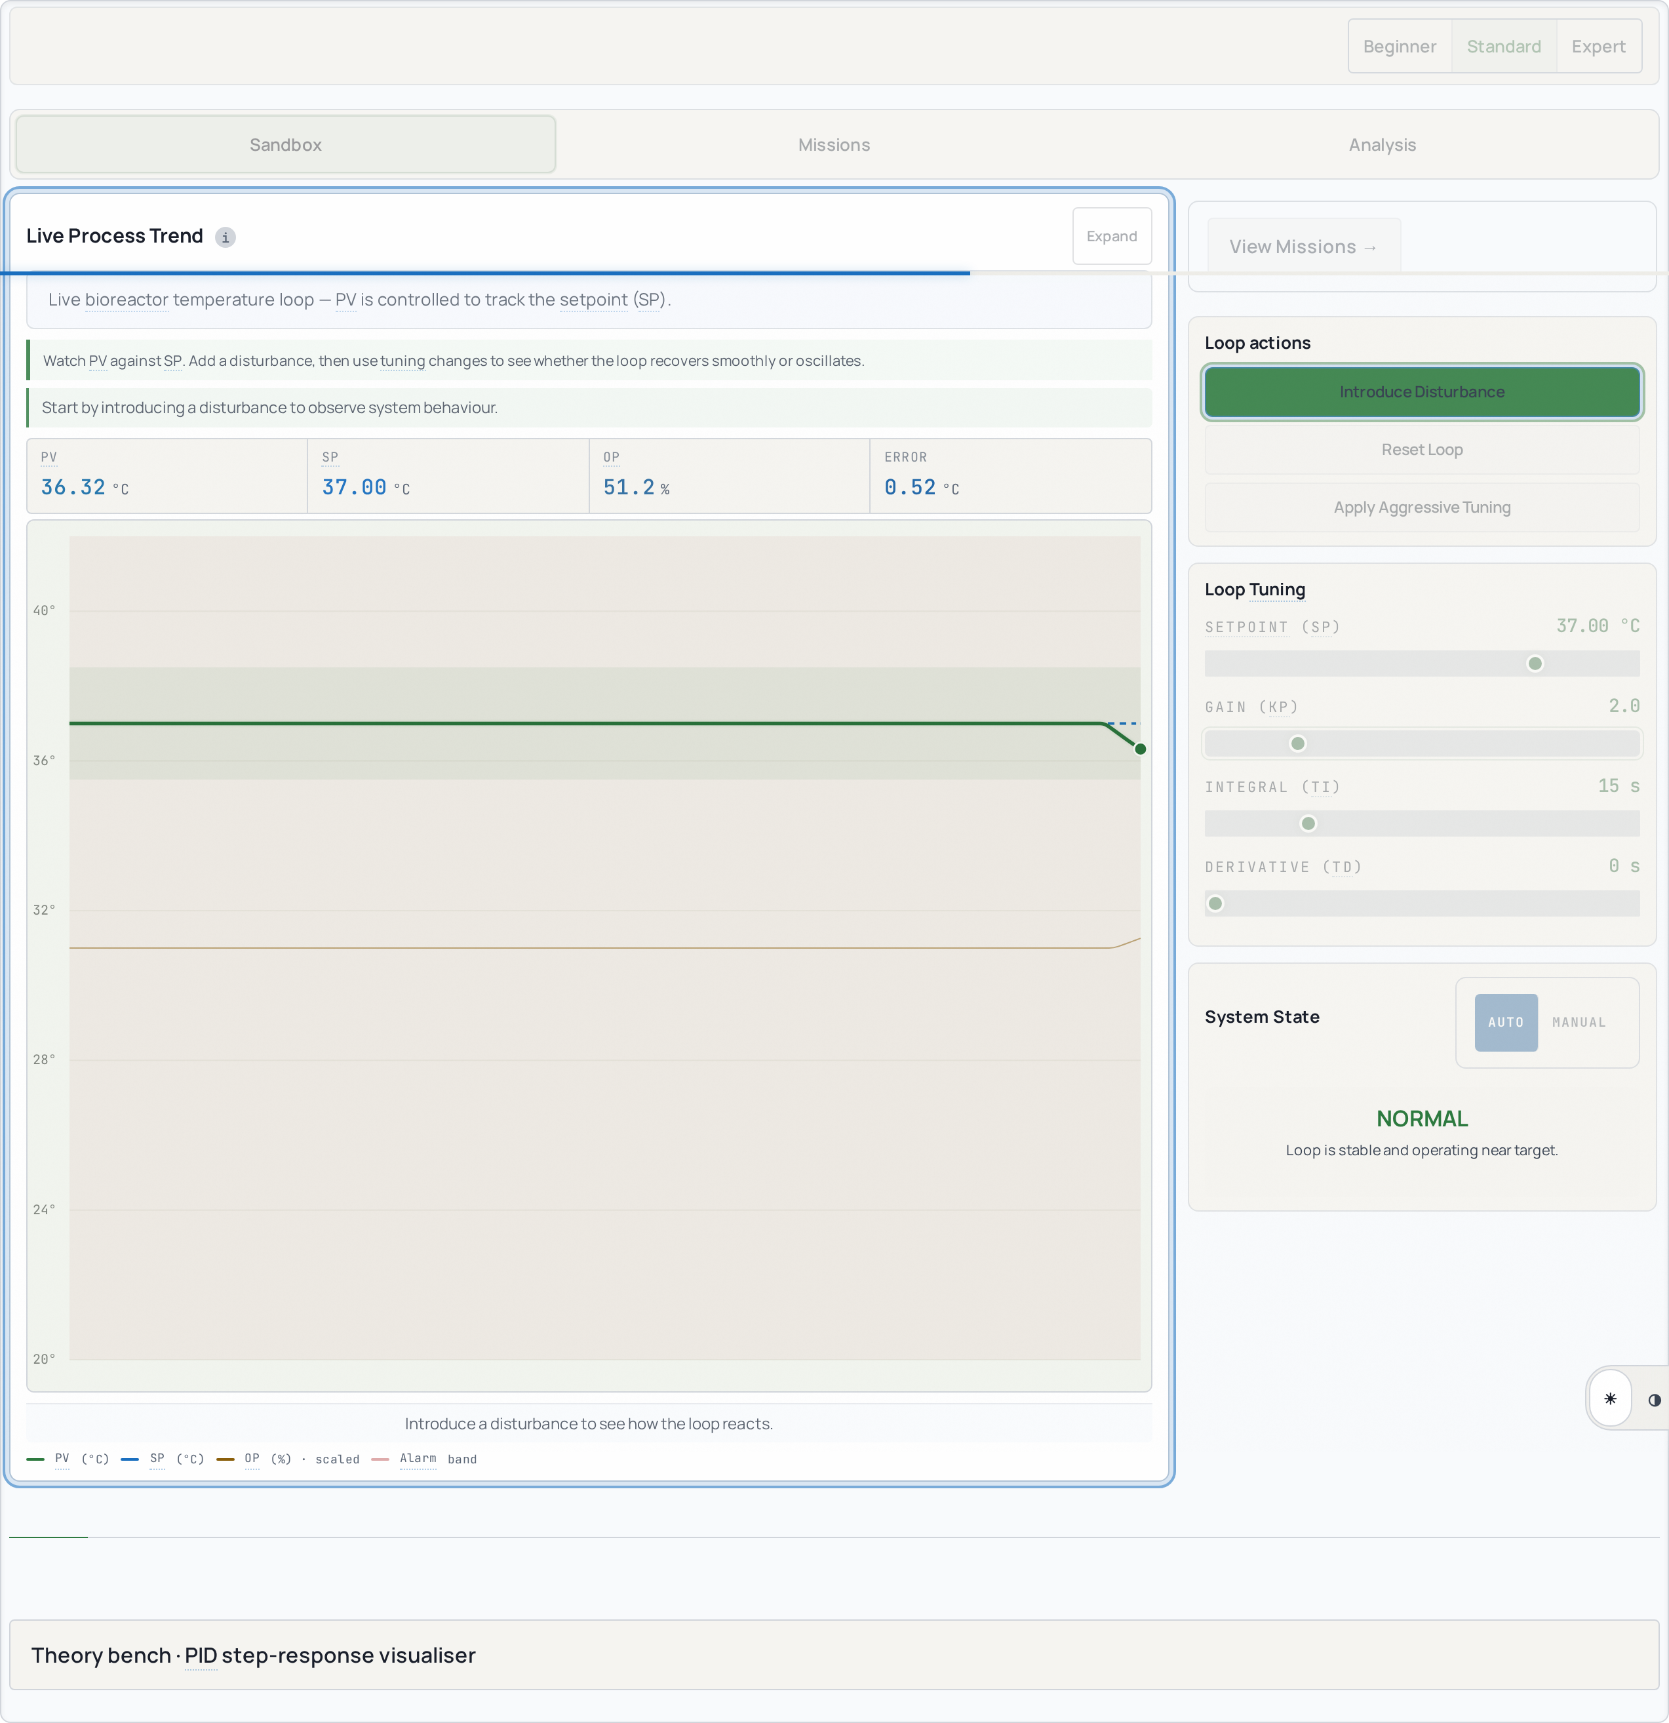
Task: Click Loop Tuning panel heading
Action: [1255, 590]
